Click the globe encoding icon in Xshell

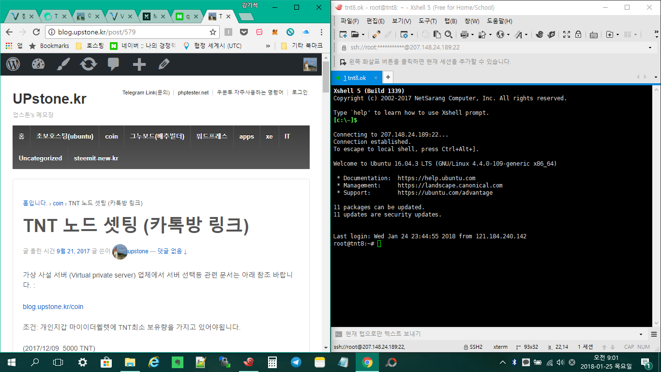pos(500,34)
